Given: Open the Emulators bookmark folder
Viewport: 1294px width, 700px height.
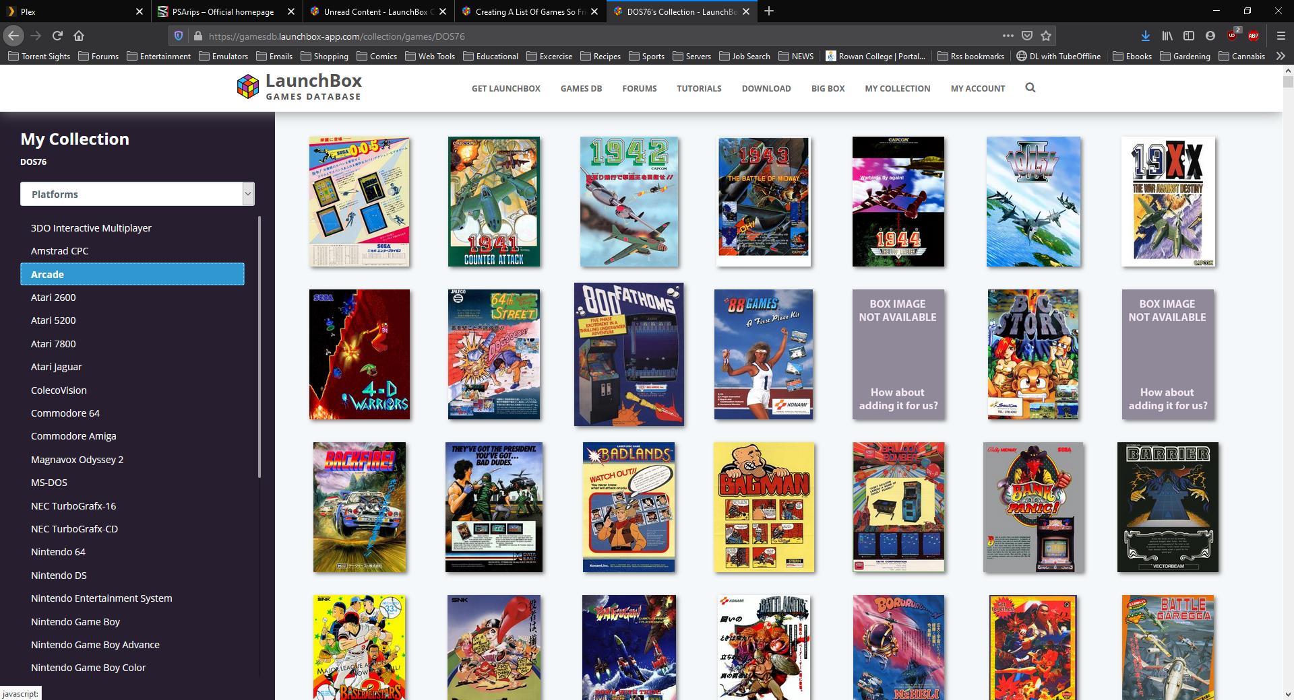Looking at the screenshot, I should [x=223, y=56].
